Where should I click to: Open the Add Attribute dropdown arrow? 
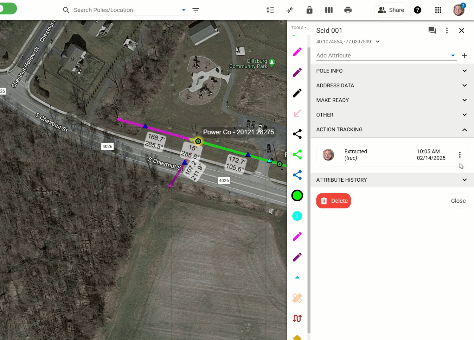(x=453, y=55)
